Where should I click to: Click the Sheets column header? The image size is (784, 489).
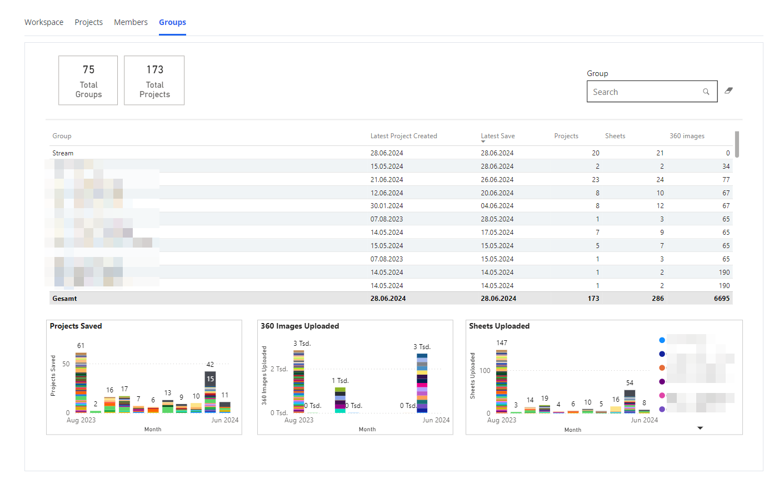coord(615,136)
